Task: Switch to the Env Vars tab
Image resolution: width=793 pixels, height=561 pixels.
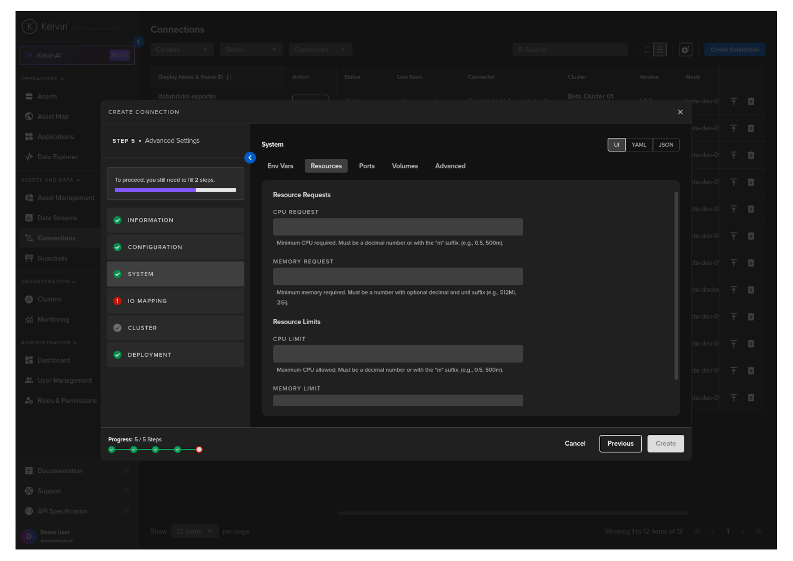Action: pyautogui.click(x=280, y=166)
